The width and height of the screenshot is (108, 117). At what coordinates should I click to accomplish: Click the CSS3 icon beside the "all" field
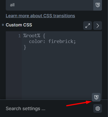point(98,5)
